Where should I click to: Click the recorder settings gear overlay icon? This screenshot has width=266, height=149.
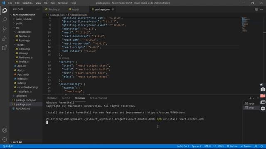tap(263, 108)
